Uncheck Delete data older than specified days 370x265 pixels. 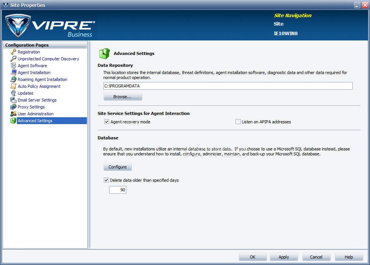click(x=106, y=180)
